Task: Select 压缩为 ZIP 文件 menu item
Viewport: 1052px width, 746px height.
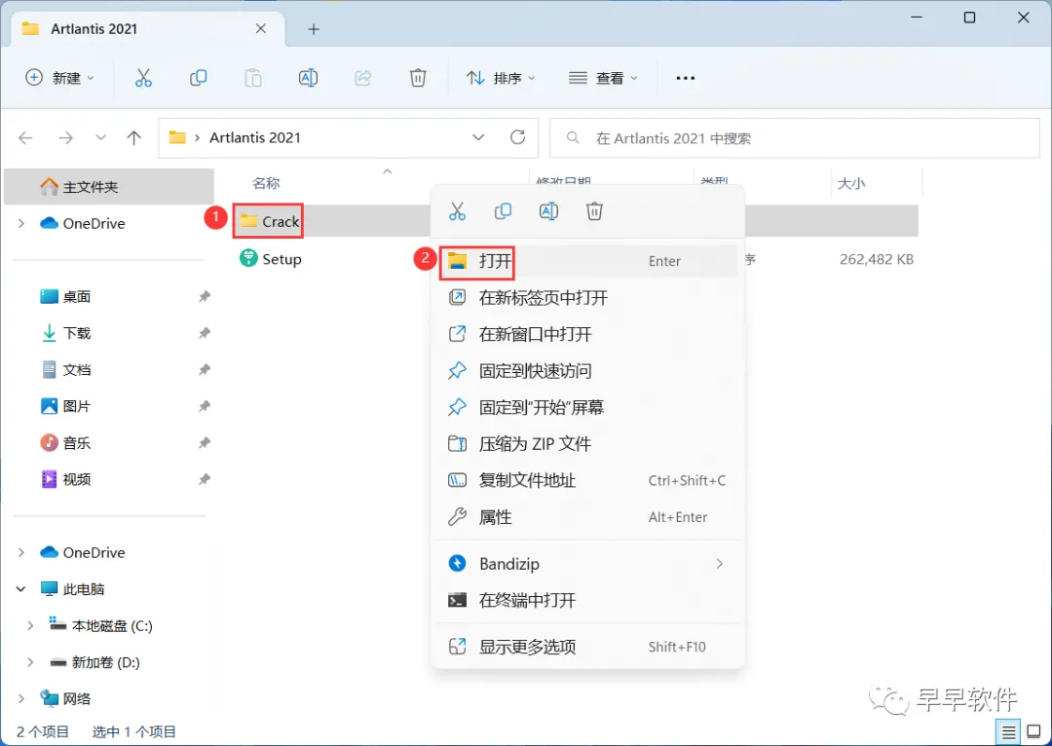Action: 586,443
